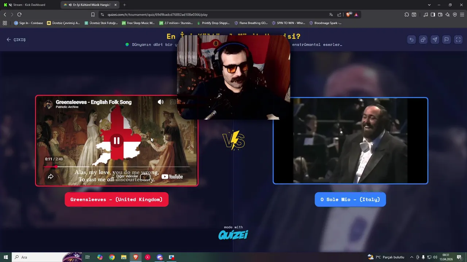
Task: Open the Brave Shields lion icon
Action: pos(348,15)
